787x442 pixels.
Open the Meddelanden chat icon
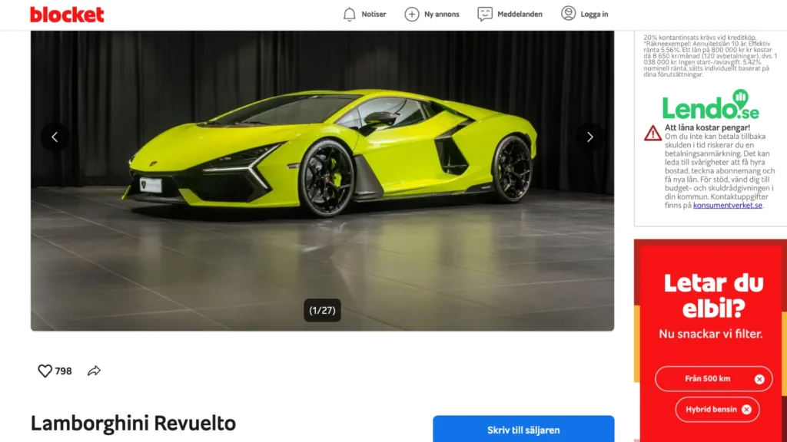click(485, 14)
